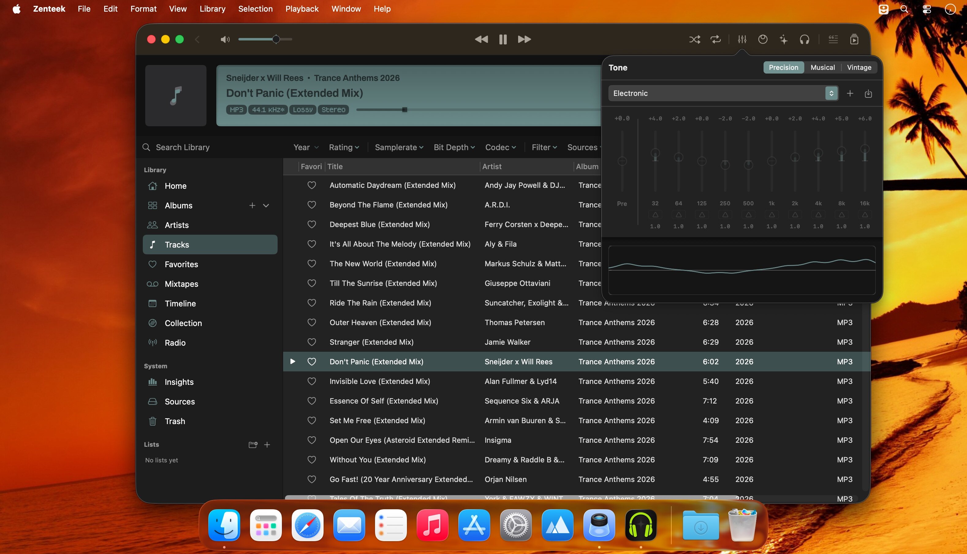Switch to the Precision EQ mode
Screen dimensions: 967x554
click(x=784, y=67)
